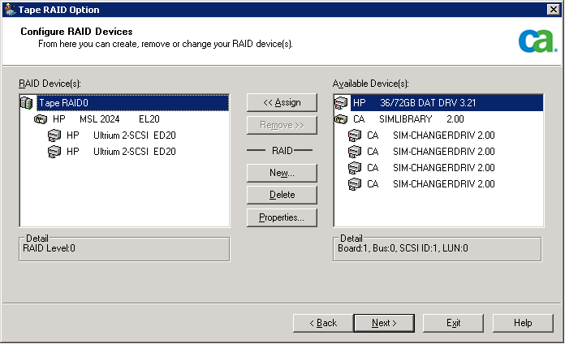
Task: Click the Tape RAID Option title bar icon
Action: [x=10, y=10]
